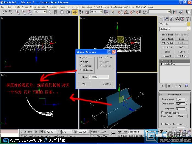Apply the Bend modifier button
This screenshot has height=144, width=192.
coord(182,39)
